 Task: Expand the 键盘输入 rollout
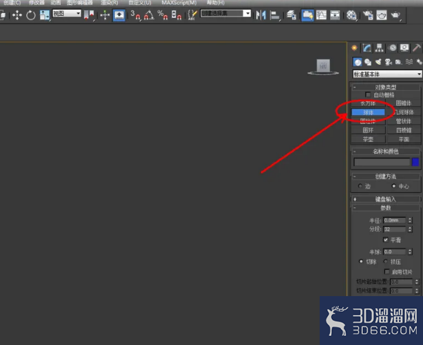[386, 199]
